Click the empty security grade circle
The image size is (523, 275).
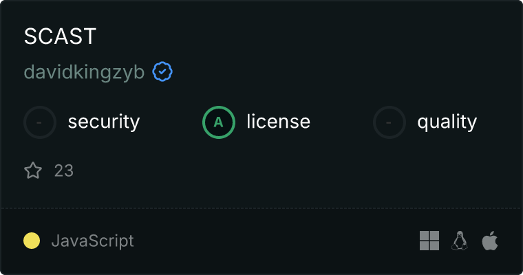pos(40,122)
